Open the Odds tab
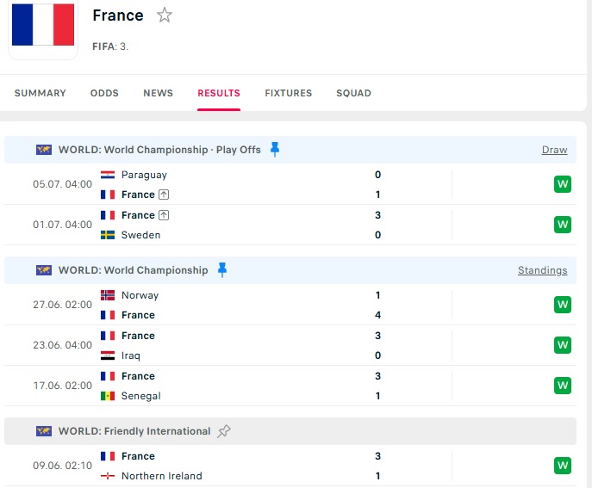The height and width of the screenshot is (488, 592). [x=104, y=93]
